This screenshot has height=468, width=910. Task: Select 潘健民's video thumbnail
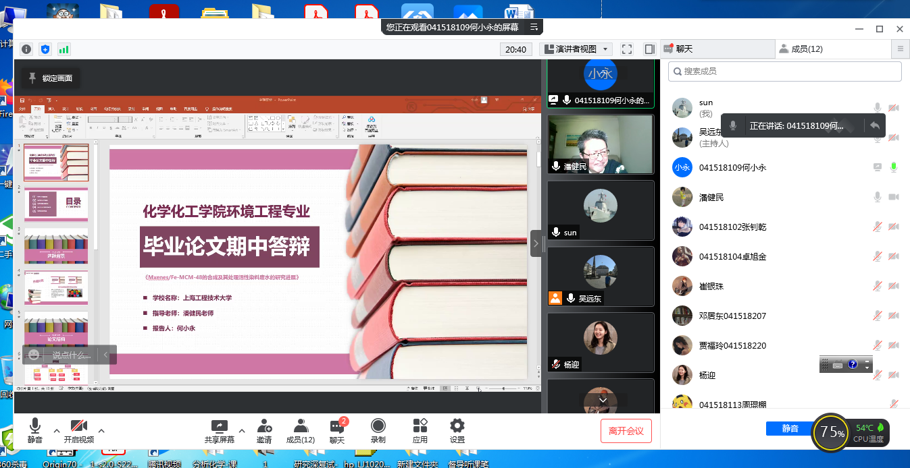[x=601, y=144]
